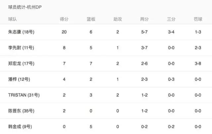This screenshot has width=212, height=134.
Task: Open player 李先尉 (11号)
Action: tap(22, 48)
